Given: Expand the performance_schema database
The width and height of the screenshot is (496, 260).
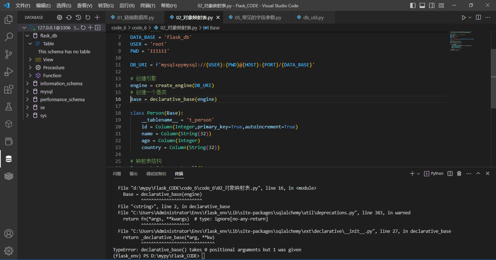Looking at the screenshot, I should point(27,99).
